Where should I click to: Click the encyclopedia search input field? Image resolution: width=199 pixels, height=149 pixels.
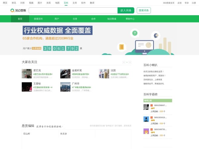point(73,11)
